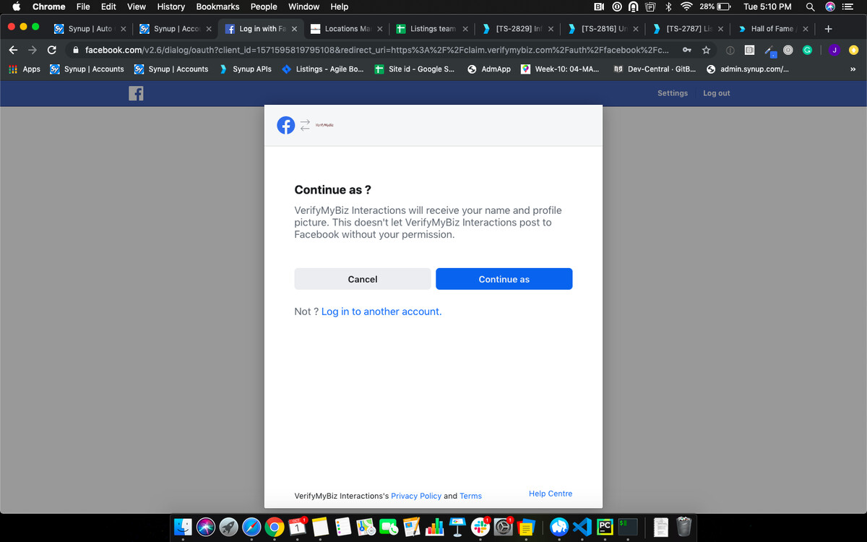867x542 pixels.
Task: Click the Help Centre link
Action: point(551,494)
